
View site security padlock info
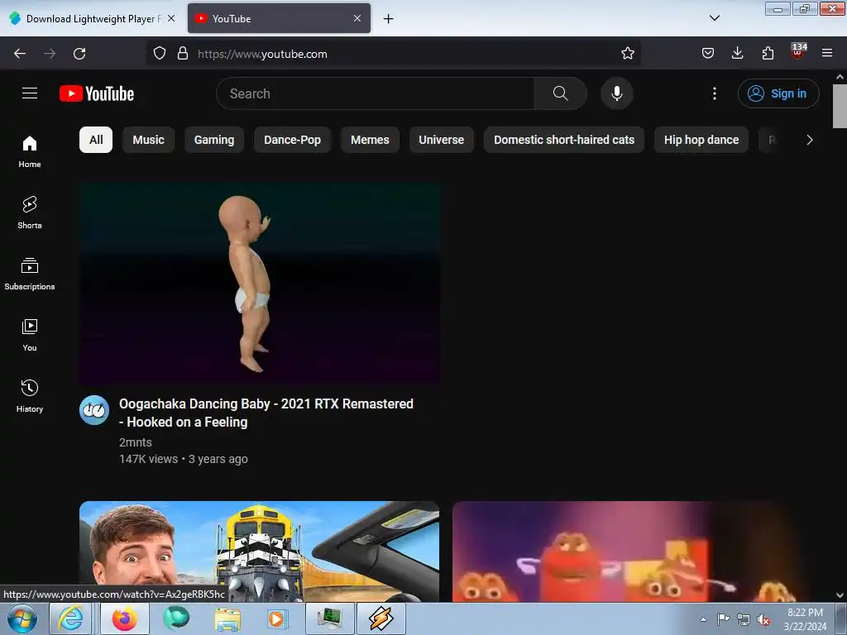183,53
